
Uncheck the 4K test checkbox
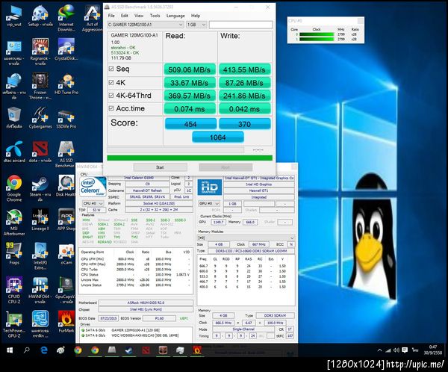point(111,82)
